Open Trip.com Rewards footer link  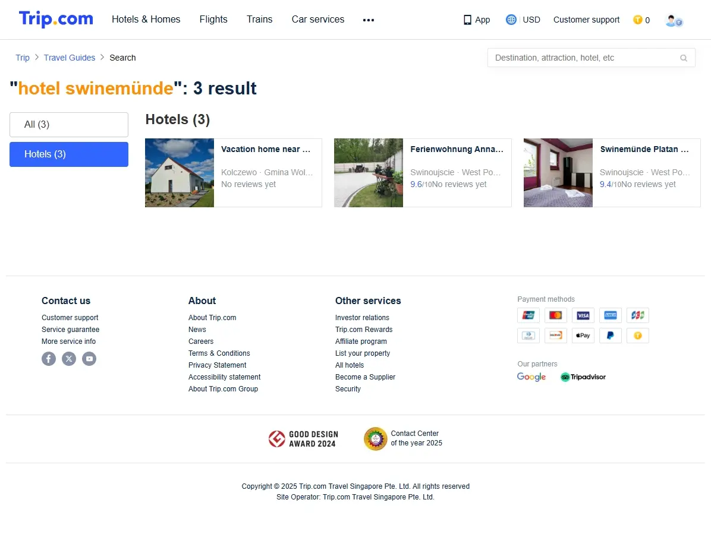(x=364, y=330)
